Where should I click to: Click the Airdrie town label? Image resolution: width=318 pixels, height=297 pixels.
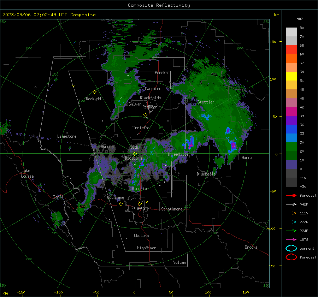coord(139,189)
